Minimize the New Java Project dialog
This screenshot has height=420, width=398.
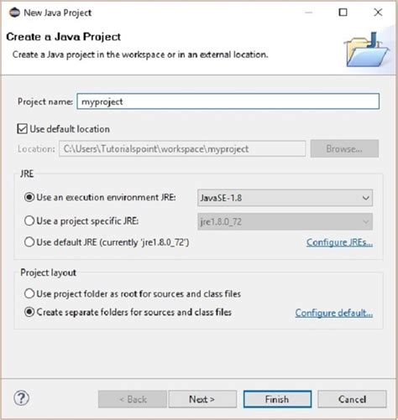[308, 13]
